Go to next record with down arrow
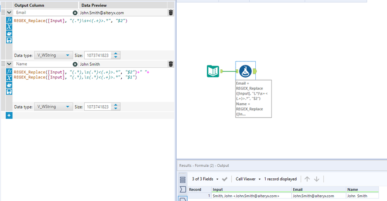 317,179
